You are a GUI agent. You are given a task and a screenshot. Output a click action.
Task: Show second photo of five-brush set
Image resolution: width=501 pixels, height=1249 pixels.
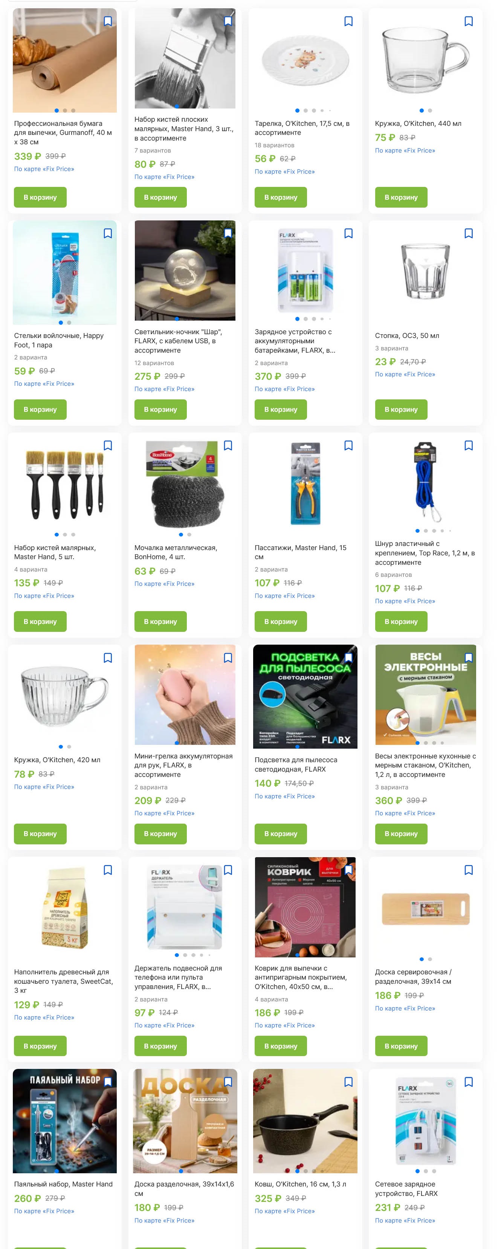[x=65, y=534]
